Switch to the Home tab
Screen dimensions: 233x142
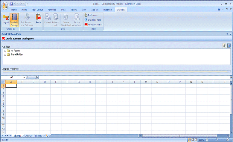[x=14, y=10]
